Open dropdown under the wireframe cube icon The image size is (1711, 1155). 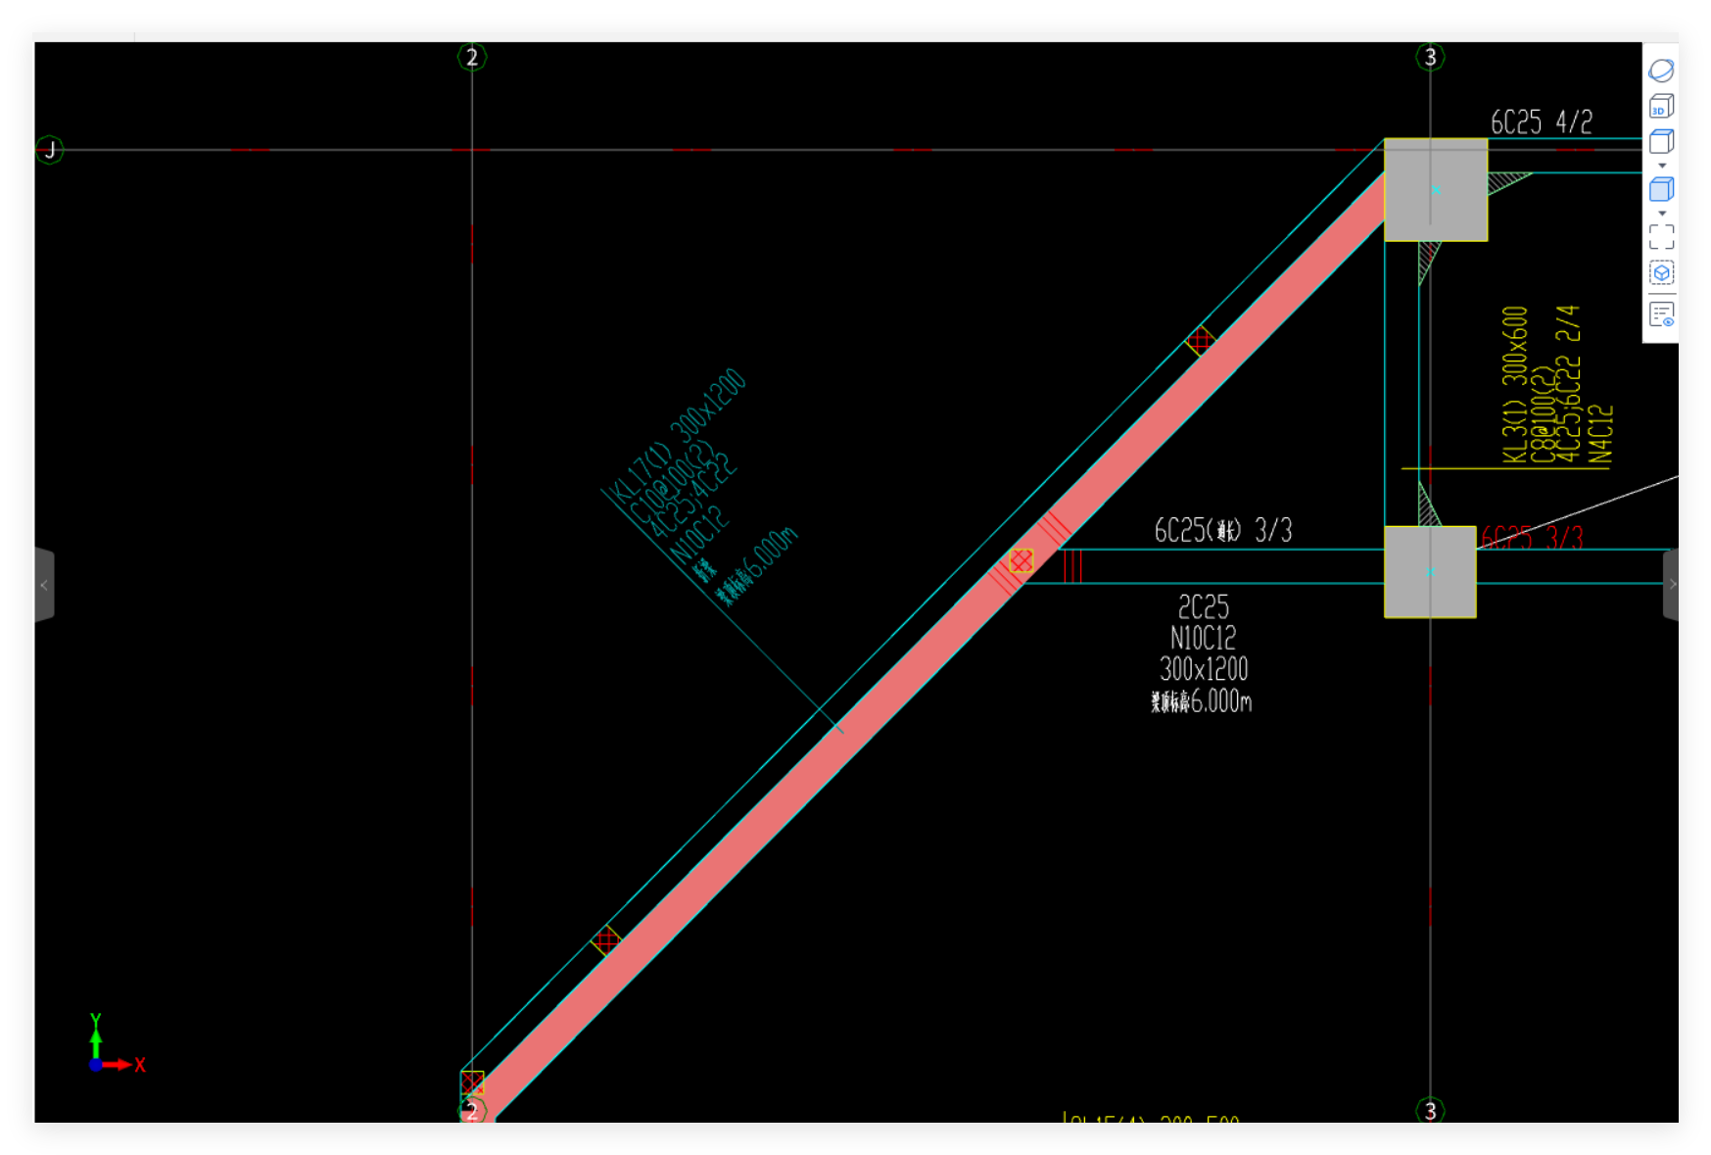pyautogui.click(x=1661, y=166)
